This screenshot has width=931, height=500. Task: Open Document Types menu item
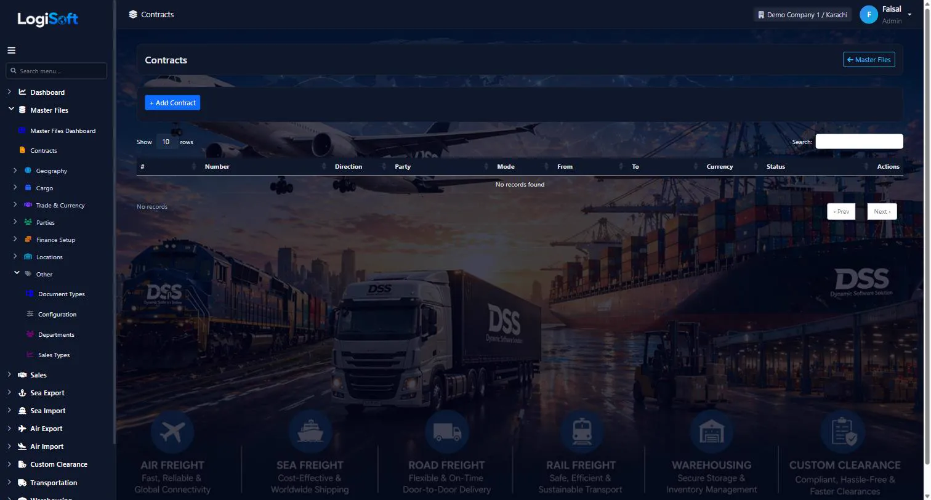(x=61, y=294)
